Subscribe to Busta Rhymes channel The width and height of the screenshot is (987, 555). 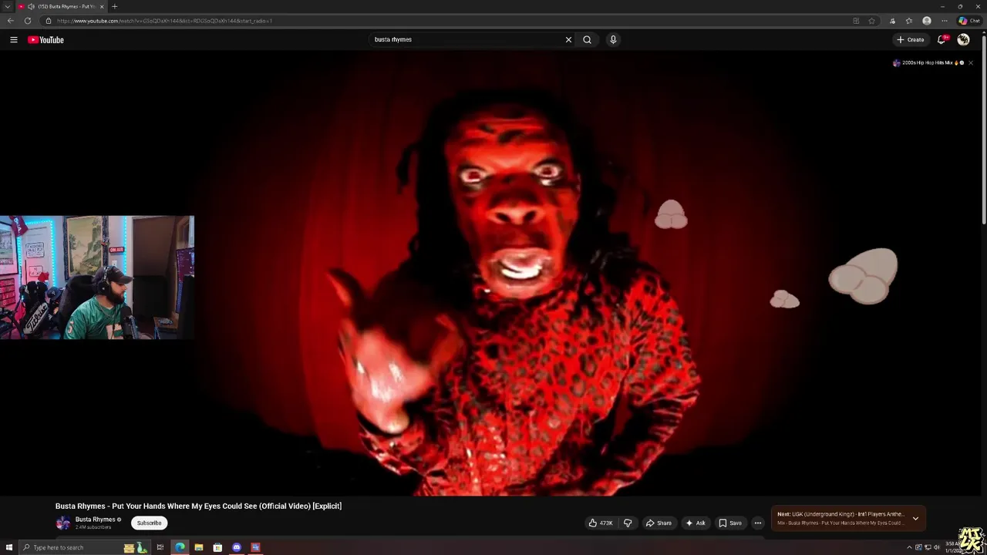[149, 523]
